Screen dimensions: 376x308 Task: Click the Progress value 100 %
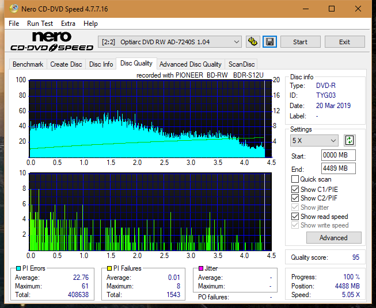(352, 277)
